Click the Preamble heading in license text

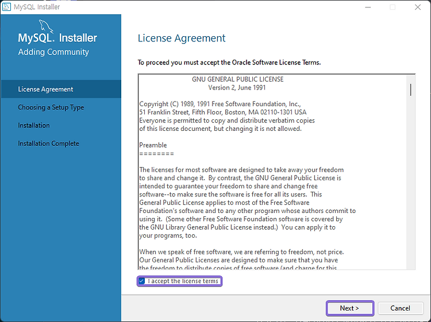coord(153,145)
